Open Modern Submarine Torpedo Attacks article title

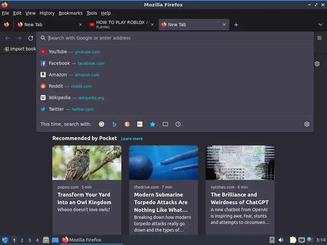click(161, 202)
